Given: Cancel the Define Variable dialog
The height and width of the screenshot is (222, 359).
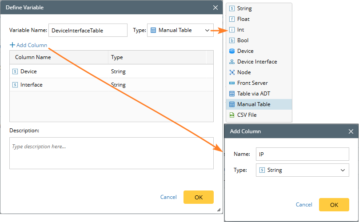Looking at the screenshot, I should [x=168, y=197].
